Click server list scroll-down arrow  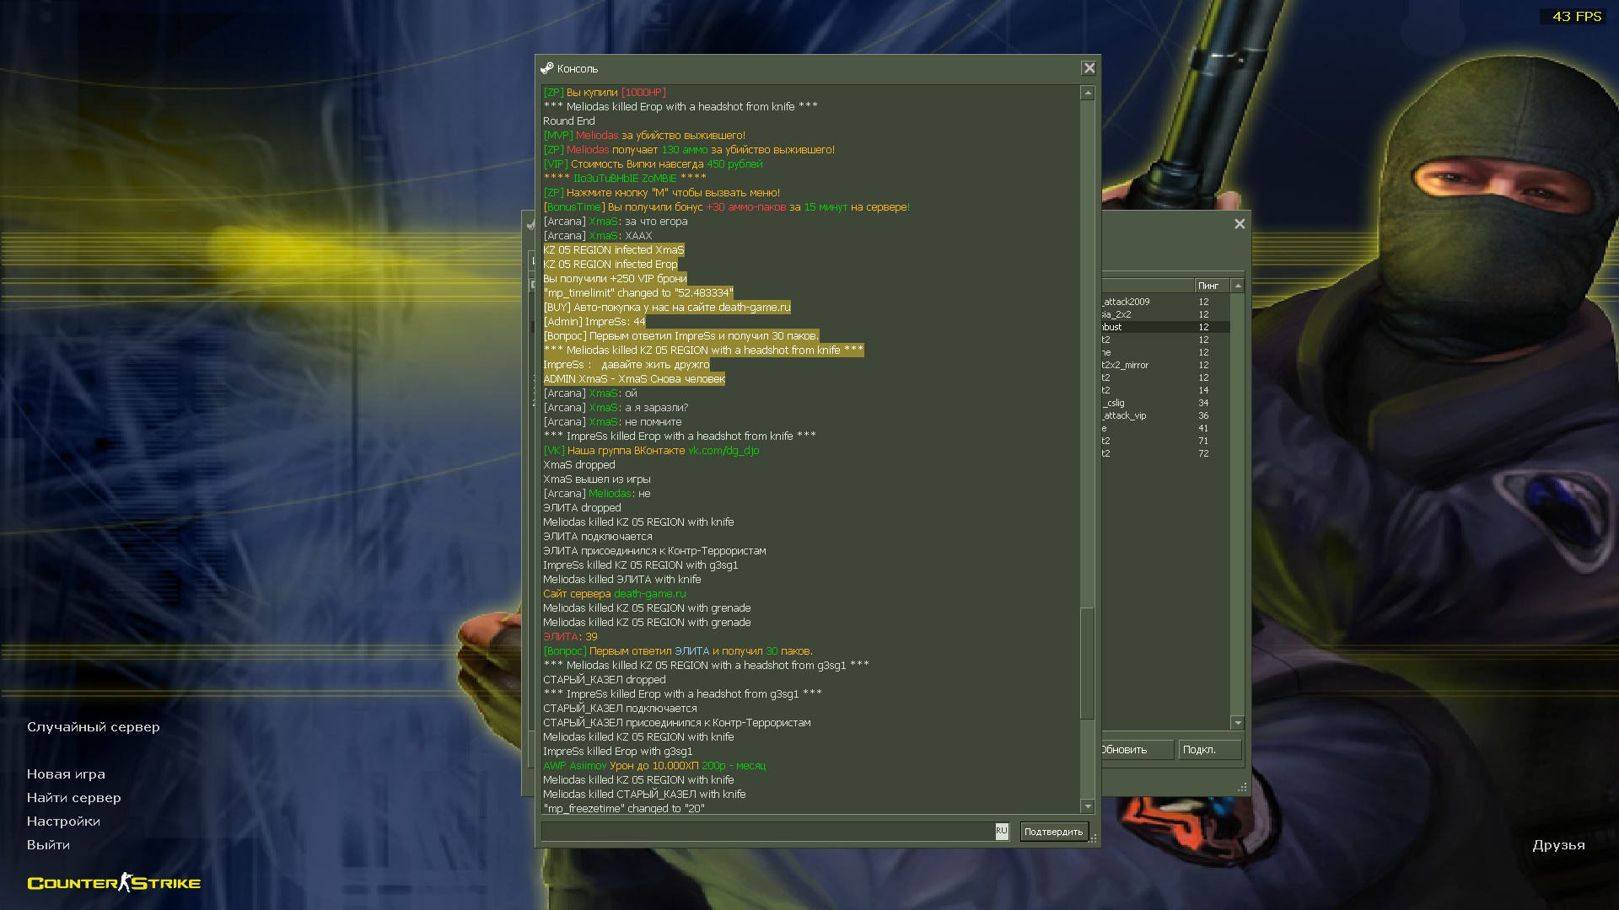pyautogui.click(x=1238, y=723)
